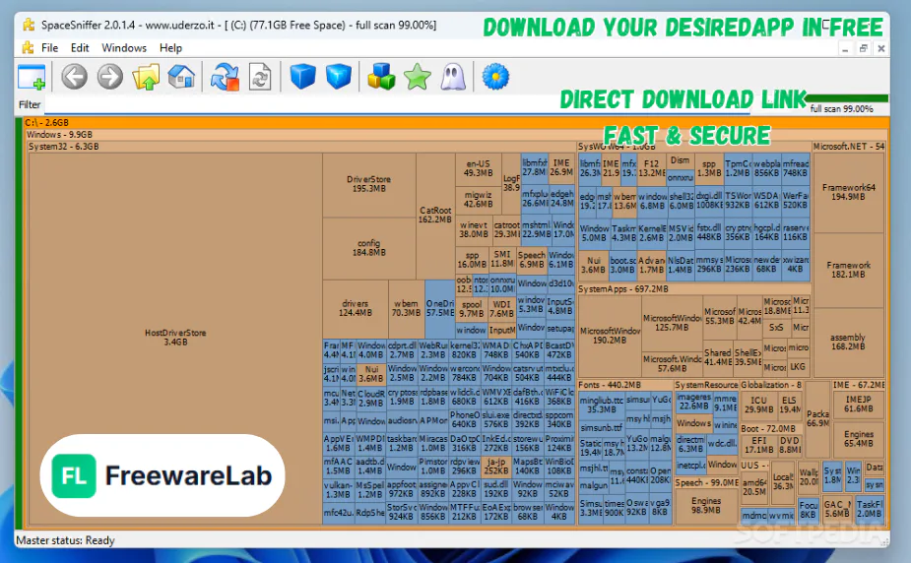This screenshot has width=911, height=563.
Task: Open the Windows menu
Action: [124, 47]
